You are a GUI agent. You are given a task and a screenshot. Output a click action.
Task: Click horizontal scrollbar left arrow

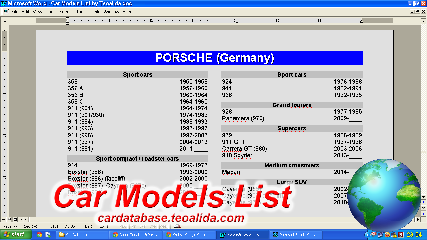coord(26,219)
